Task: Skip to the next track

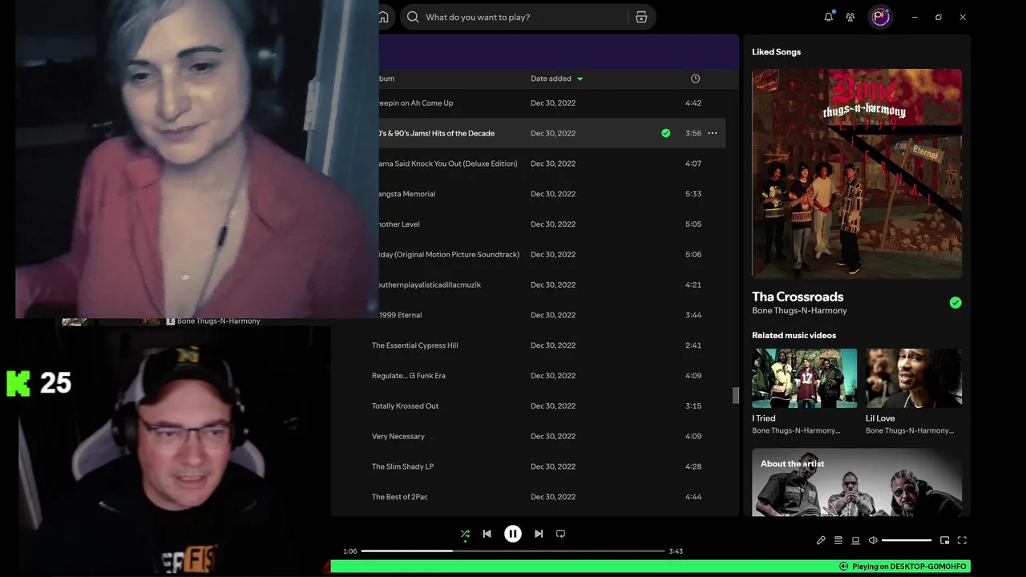Action: pyautogui.click(x=539, y=534)
